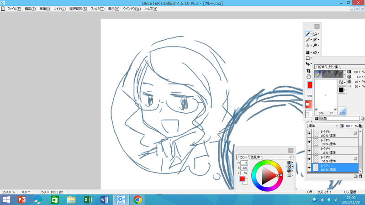Select the pencil drawing tool
The height and width of the screenshot is (205, 365).
point(308,34)
